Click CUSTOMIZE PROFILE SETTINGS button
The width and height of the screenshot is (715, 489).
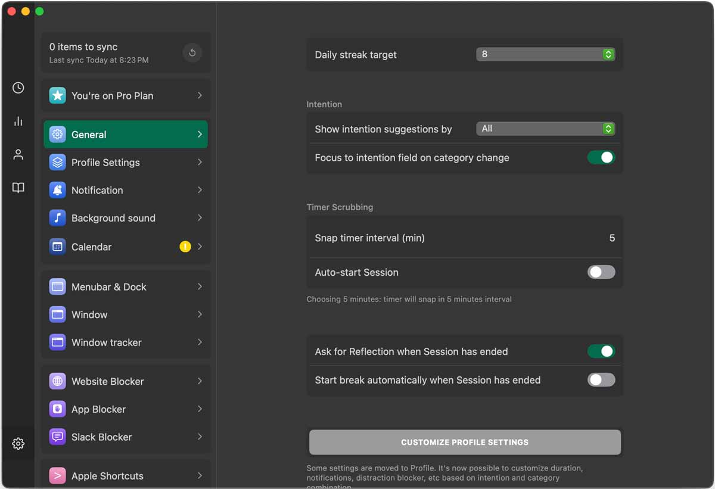click(464, 442)
